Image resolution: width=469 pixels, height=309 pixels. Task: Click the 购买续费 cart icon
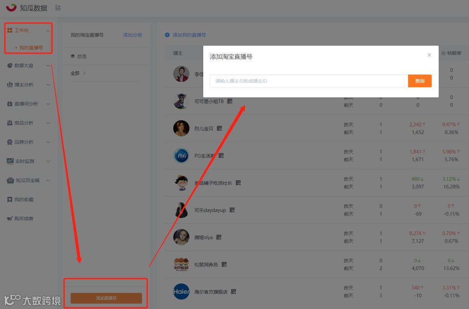pos(10,218)
